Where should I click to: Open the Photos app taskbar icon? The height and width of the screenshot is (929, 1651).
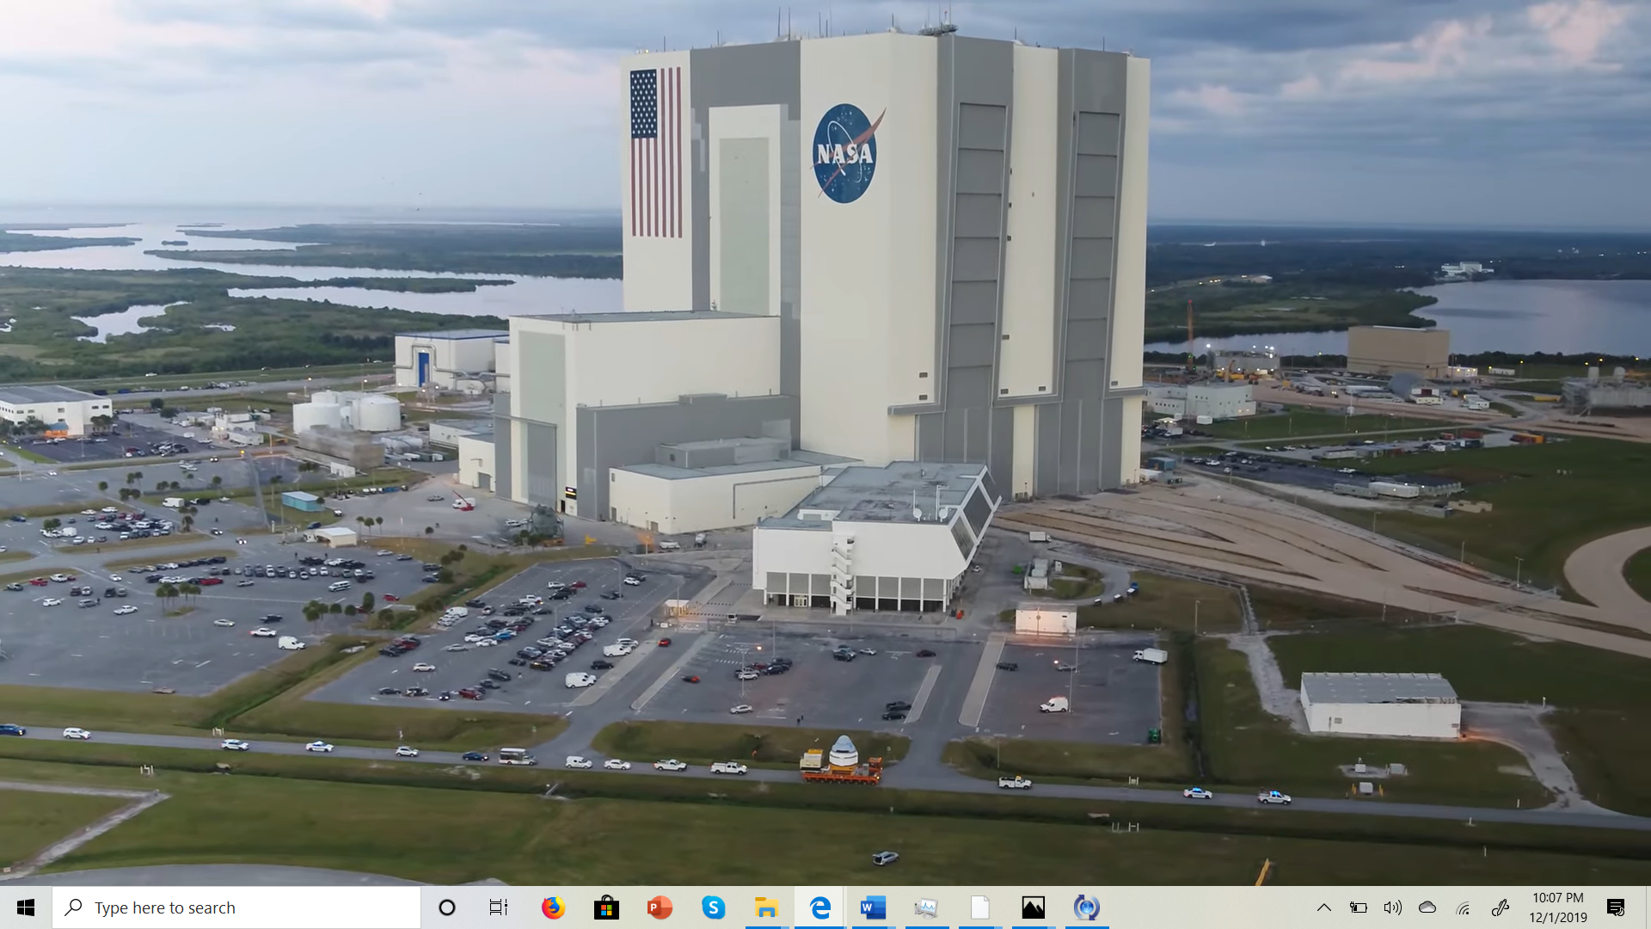coord(1033,907)
